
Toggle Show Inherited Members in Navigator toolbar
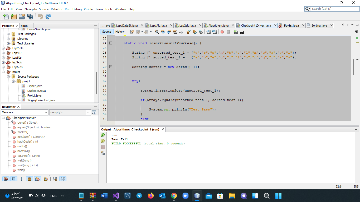[x=6, y=179]
